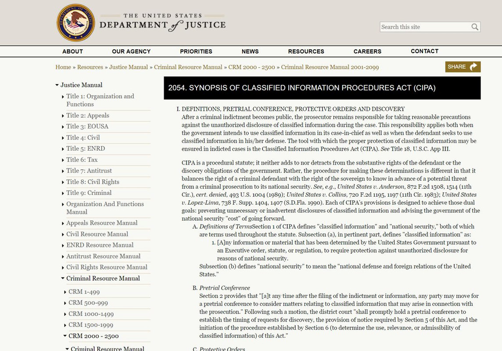The image size is (502, 351).
Task: Open the CAREERS menu
Action: click(x=367, y=51)
